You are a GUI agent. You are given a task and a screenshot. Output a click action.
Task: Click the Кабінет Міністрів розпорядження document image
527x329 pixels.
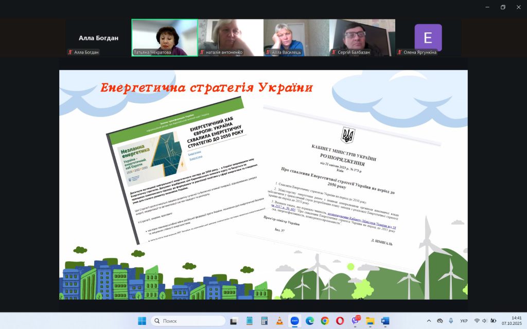[340, 188]
